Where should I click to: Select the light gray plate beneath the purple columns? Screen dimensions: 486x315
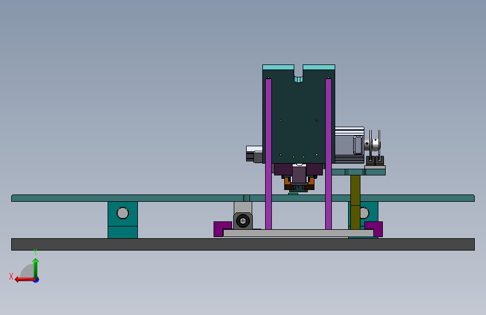(298, 233)
